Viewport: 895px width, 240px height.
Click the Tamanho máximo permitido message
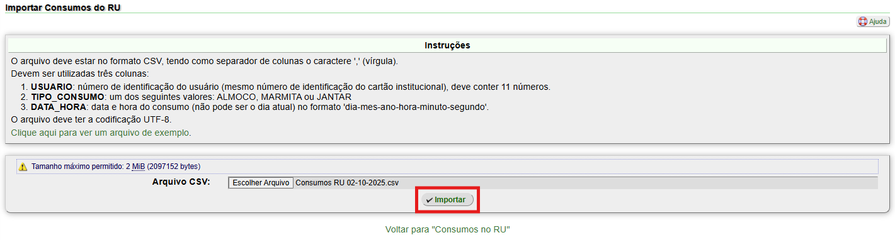click(115, 166)
